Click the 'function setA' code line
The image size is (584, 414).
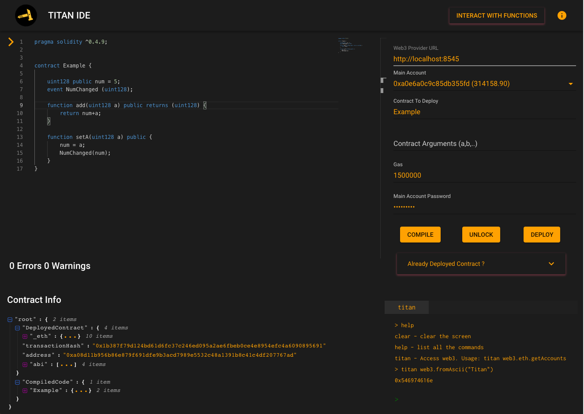tap(100, 137)
